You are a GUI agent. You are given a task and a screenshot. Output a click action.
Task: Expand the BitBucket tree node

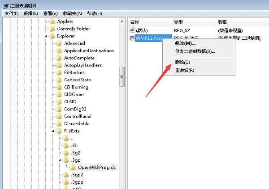53,72
